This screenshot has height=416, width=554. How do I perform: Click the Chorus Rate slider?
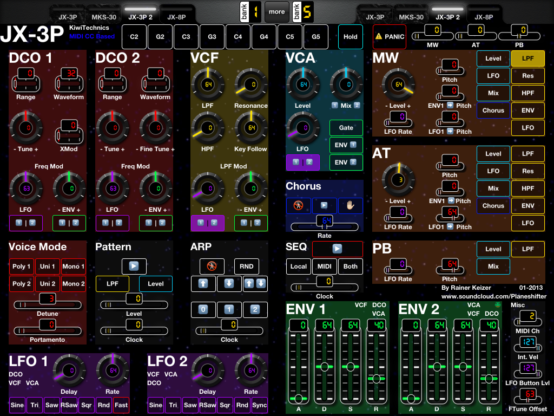(325, 224)
